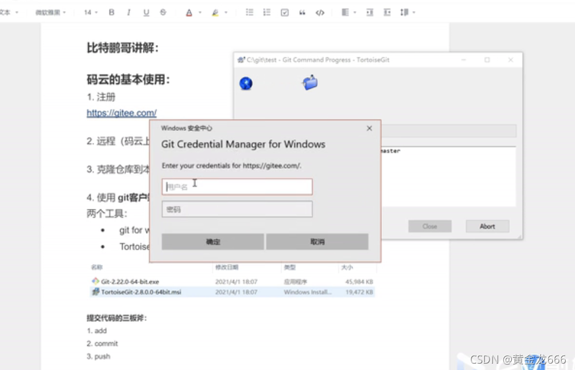Screen dimensions: 575x370
Task: Click the 类型 column header
Action: pos(290,267)
